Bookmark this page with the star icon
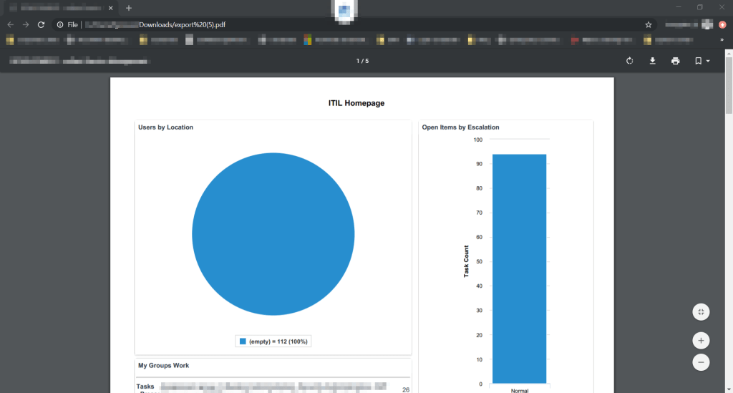The image size is (733, 393). click(649, 24)
